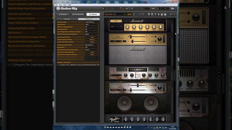This screenshot has width=232, height=130.
Task: Select the Options panel button
Action: pyautogui.click(x=93, y=14)
